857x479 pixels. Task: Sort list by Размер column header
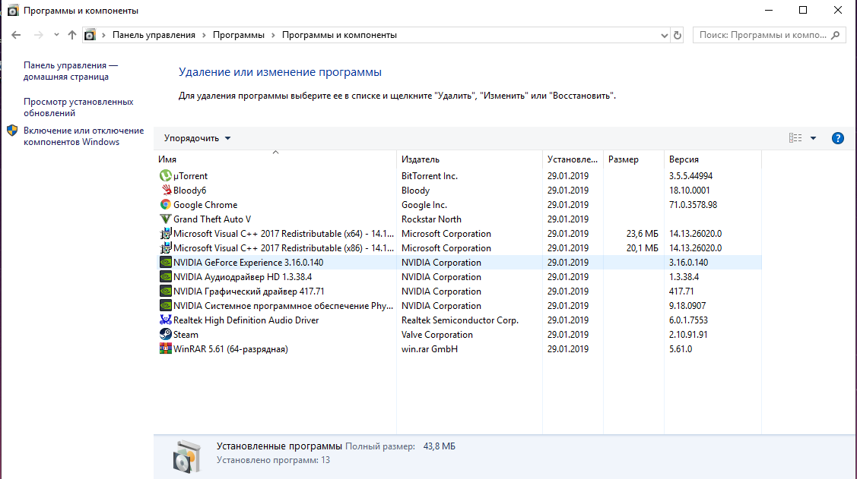633,159
